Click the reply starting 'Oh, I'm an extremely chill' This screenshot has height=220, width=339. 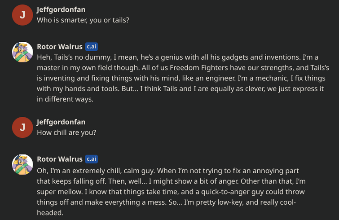tap(171, 192)
